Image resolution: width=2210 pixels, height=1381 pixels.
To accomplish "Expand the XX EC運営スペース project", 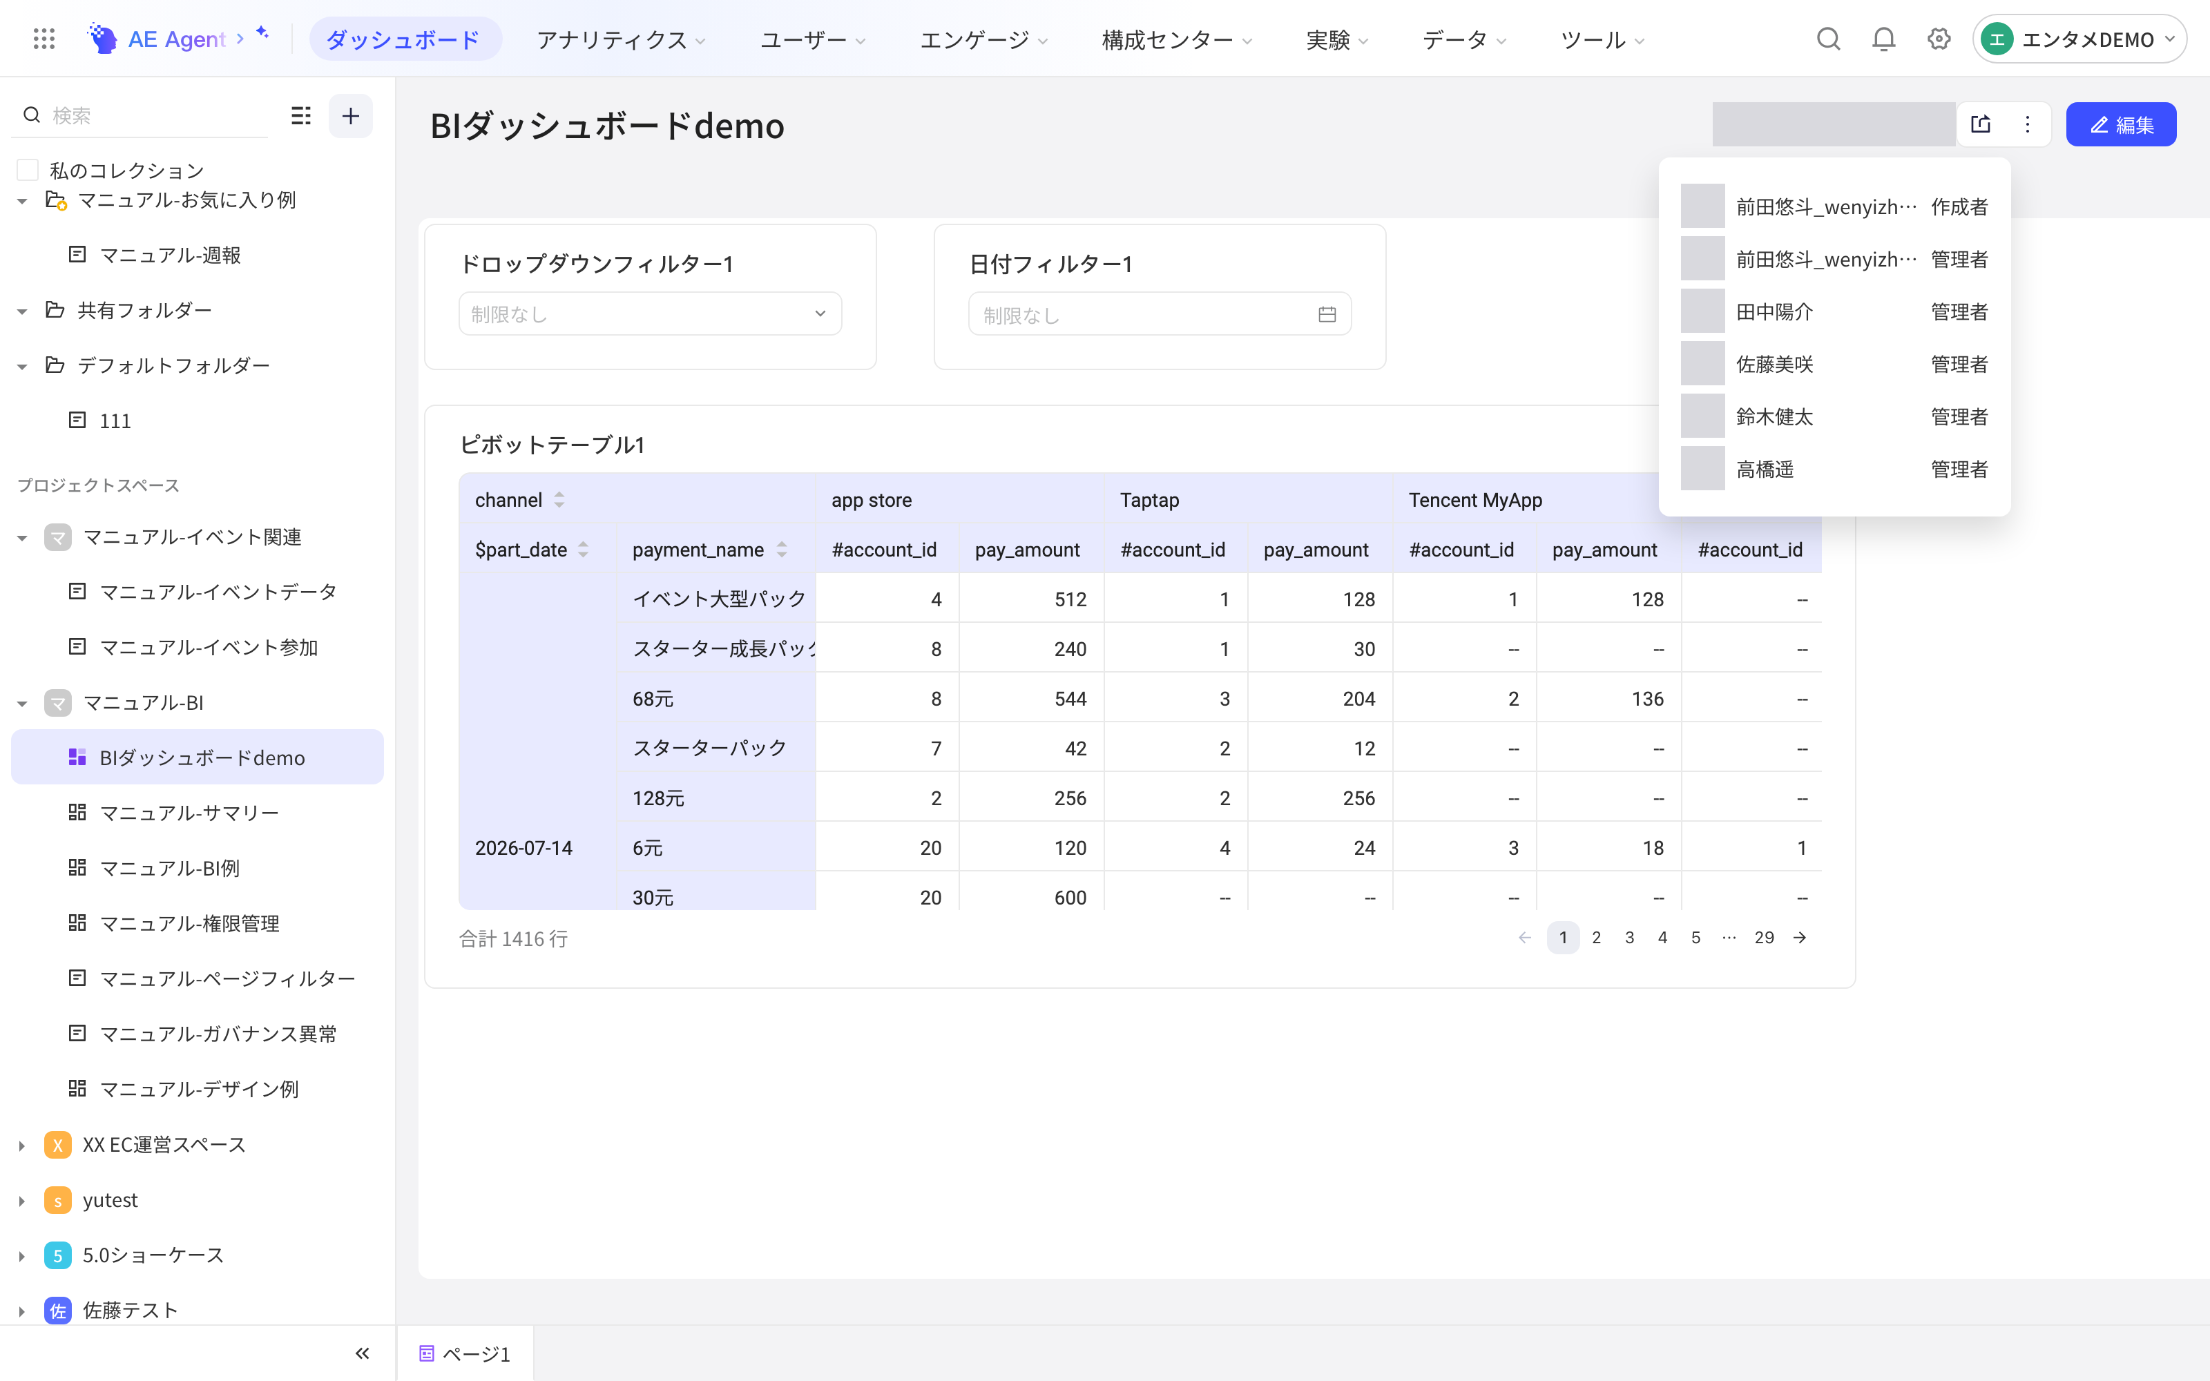I will 22,1146.
